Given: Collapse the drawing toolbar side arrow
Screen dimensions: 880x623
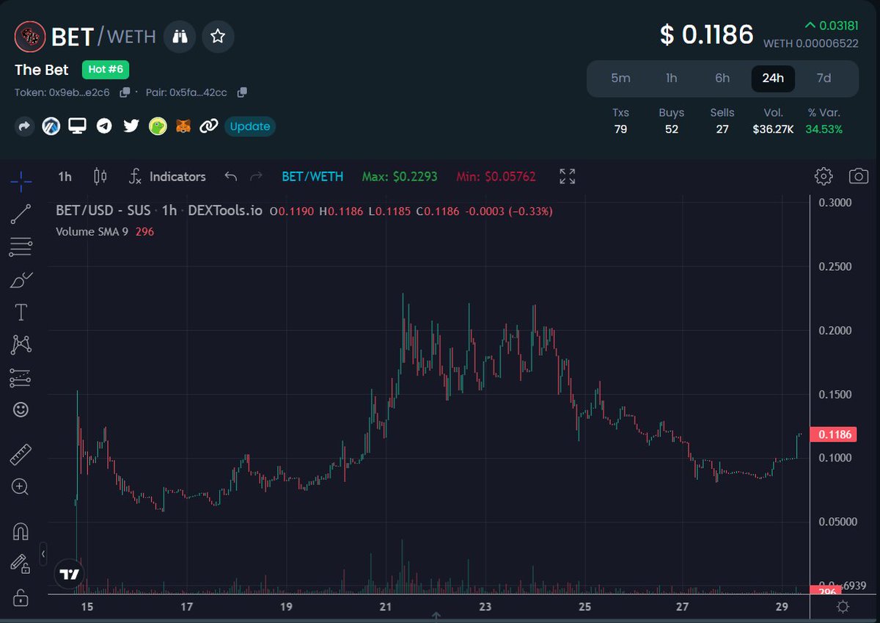Looking at the screenshot, I should (x=43, y=554).
